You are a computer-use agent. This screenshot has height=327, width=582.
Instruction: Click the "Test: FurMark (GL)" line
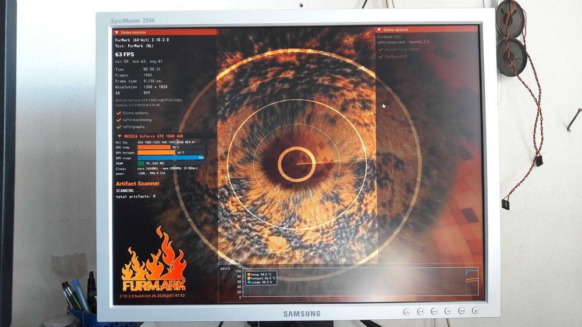[x=134, y=46]
